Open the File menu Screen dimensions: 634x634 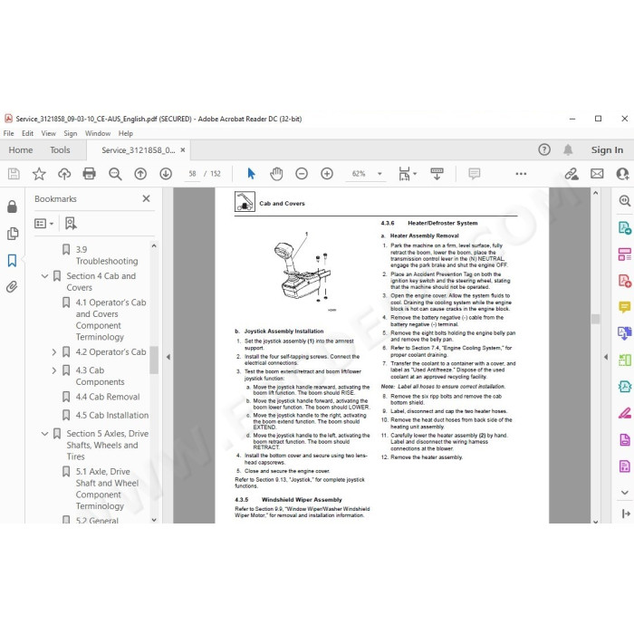coord(8,133)
